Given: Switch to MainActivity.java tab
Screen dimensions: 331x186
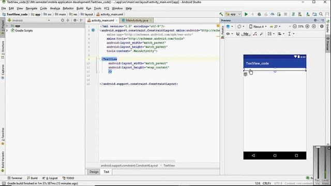Looking at the screenshot, I should click(137, 21).
